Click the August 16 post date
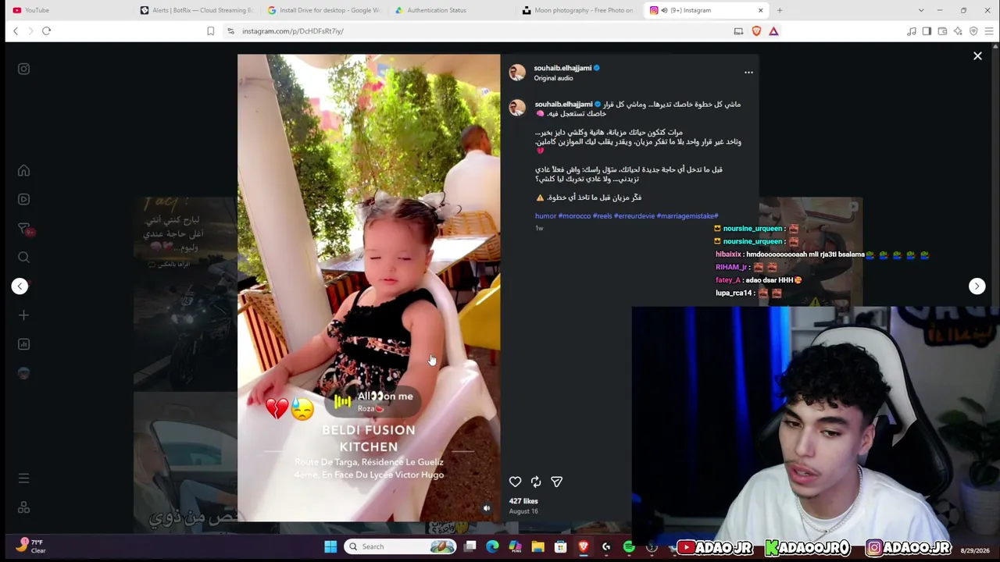 (x=523, y=511)
